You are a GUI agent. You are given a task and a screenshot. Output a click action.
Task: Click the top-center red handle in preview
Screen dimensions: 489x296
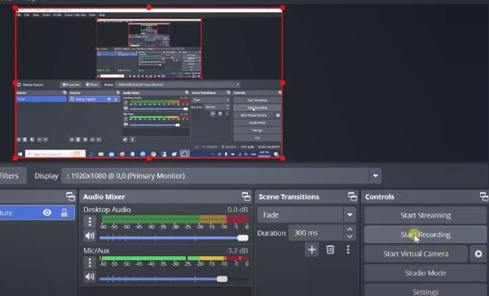click(x=149, y=7)
